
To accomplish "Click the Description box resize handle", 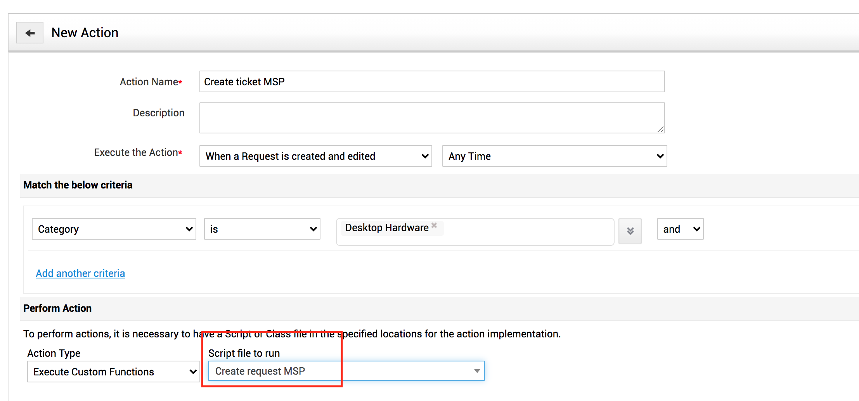I will coord(660,129).
